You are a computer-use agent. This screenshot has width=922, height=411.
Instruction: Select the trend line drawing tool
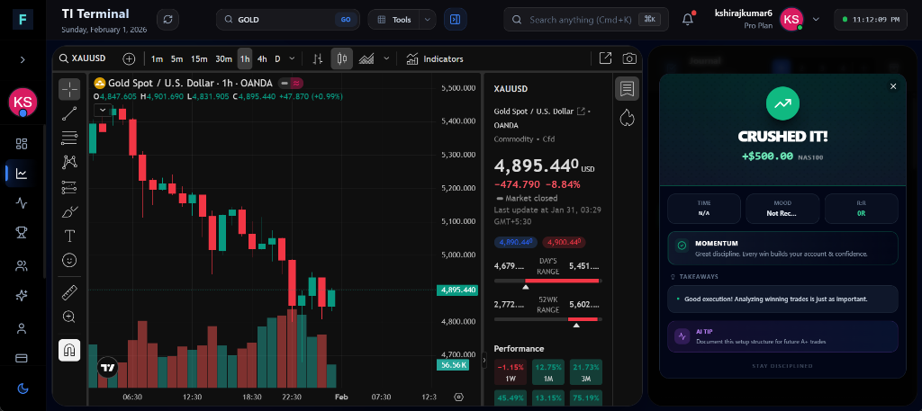69,113
